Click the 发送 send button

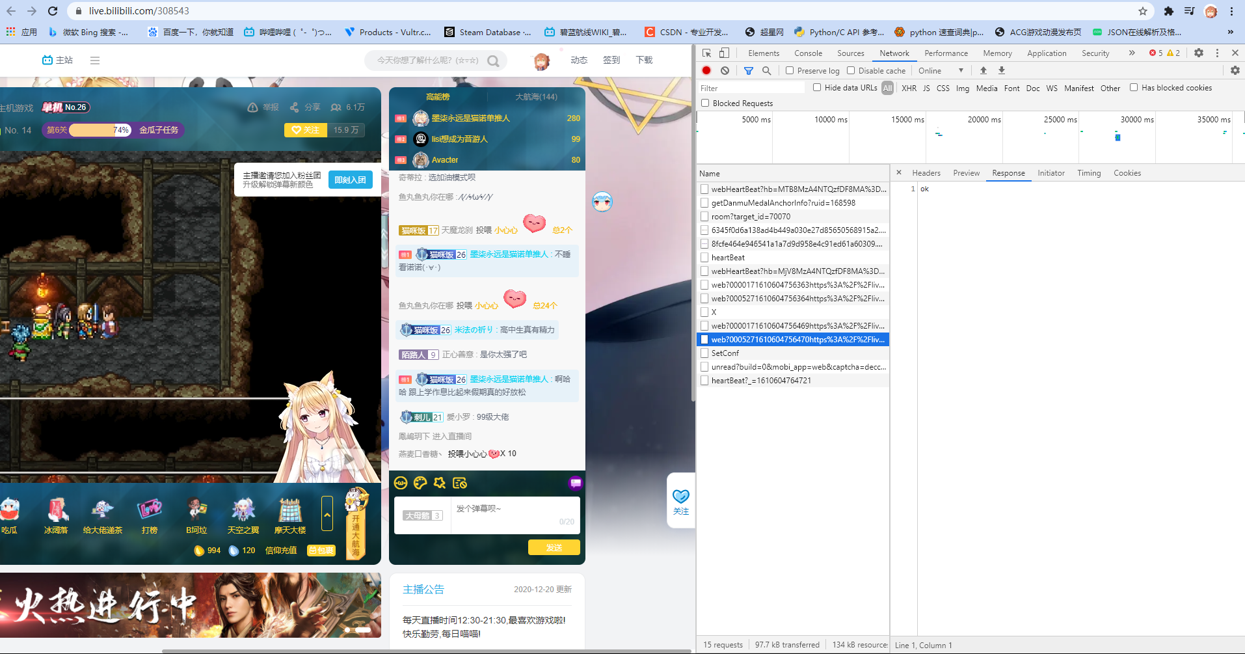[x=554, y=547]
